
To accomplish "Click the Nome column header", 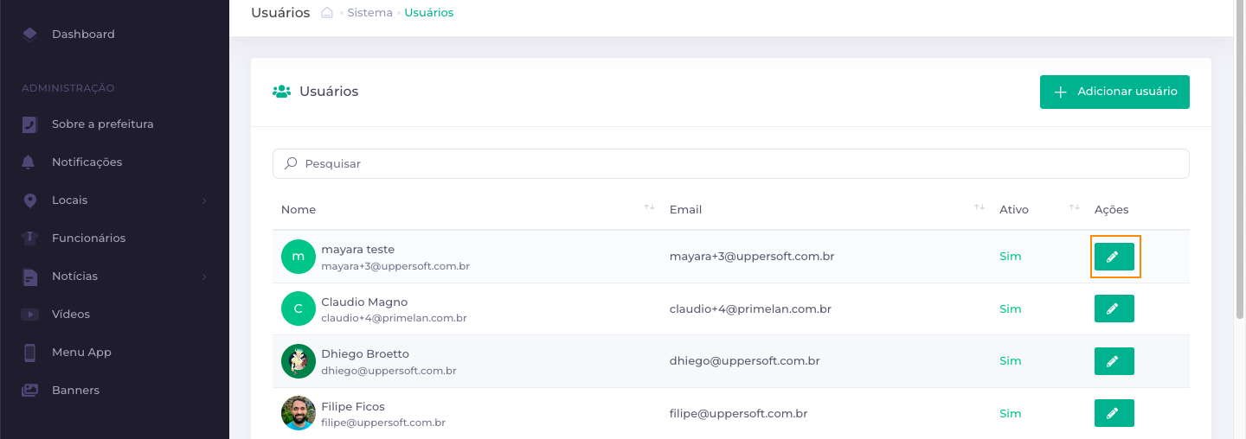I will 299,209.
